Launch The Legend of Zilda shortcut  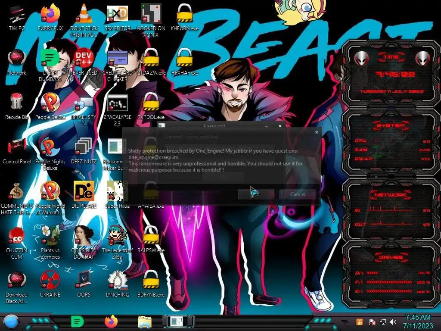tap(118, 243)
